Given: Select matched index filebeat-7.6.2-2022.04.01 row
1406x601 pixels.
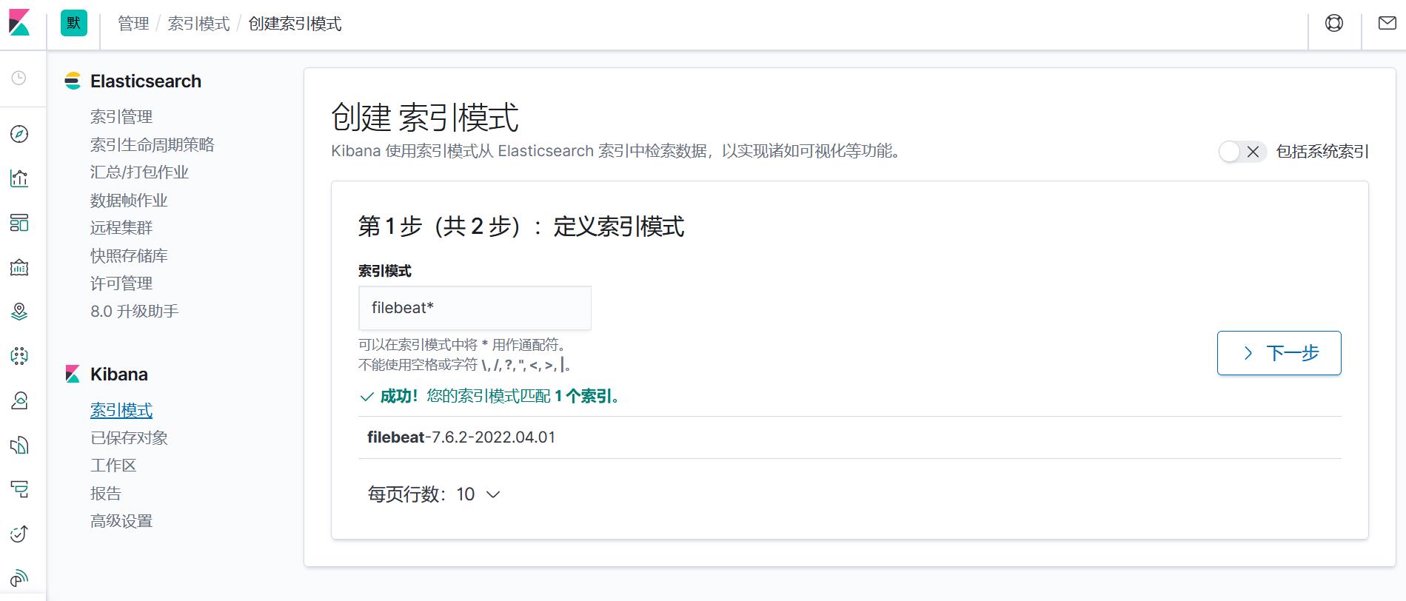Looking at the screenshot, I should (x=850, y=437).
